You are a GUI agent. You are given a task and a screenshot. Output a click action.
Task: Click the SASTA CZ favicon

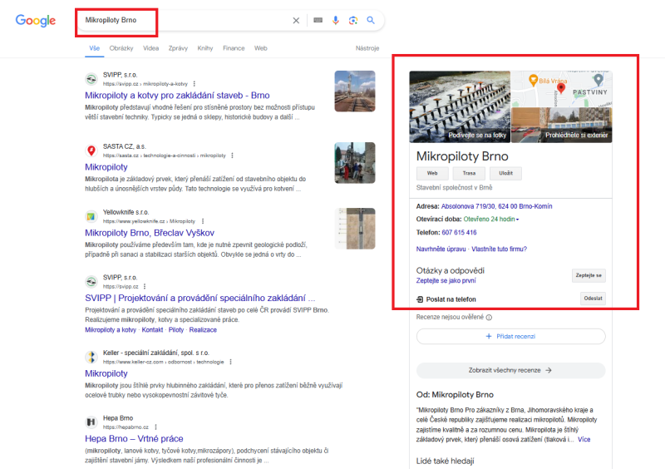91,151
